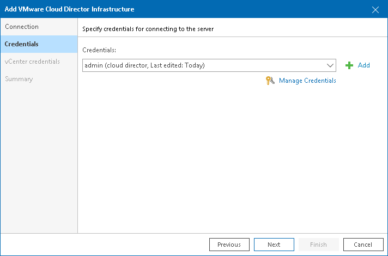Image resolution: width=388 pixels, height=256 pixels.
Task: Click the Finish button
Action: tap(319, 245)
